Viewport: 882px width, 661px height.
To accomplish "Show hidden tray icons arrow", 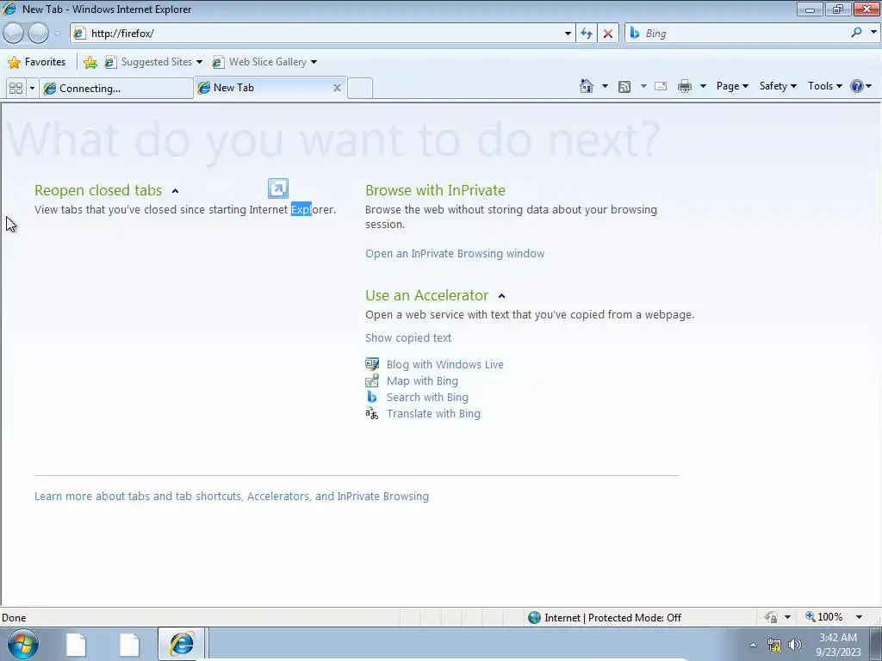I will tap(753, 645).
